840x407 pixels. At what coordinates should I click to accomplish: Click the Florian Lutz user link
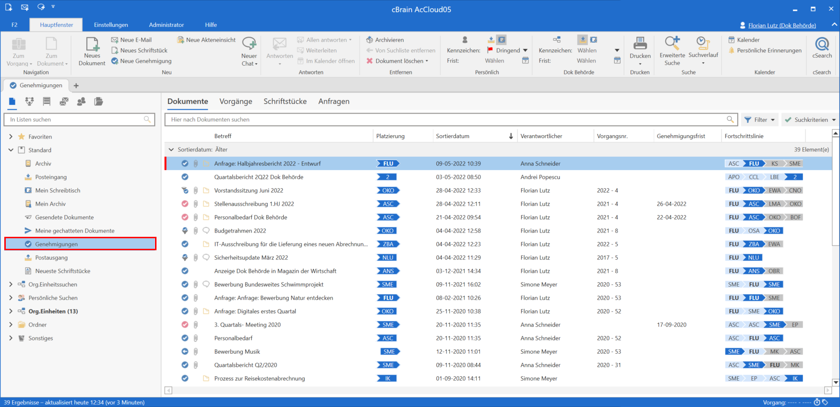point(781,25)
